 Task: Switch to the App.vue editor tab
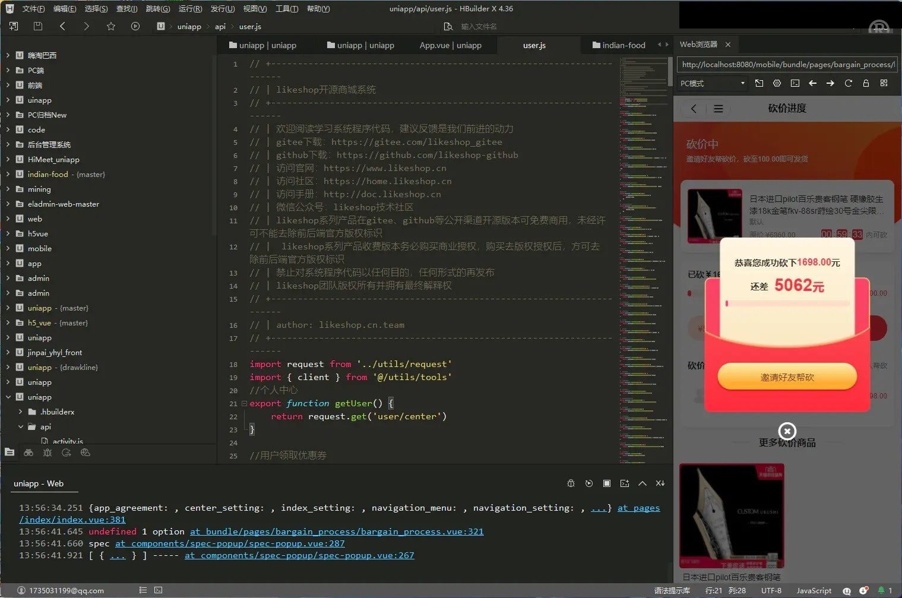pyautogui.click(x=450, y=45)
